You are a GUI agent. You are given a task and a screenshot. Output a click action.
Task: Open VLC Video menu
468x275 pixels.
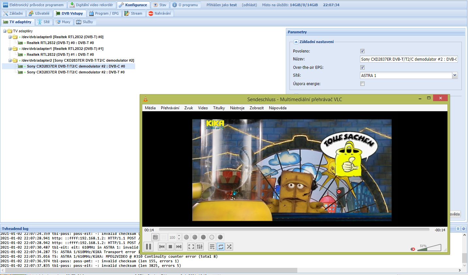tap(203, 108)
